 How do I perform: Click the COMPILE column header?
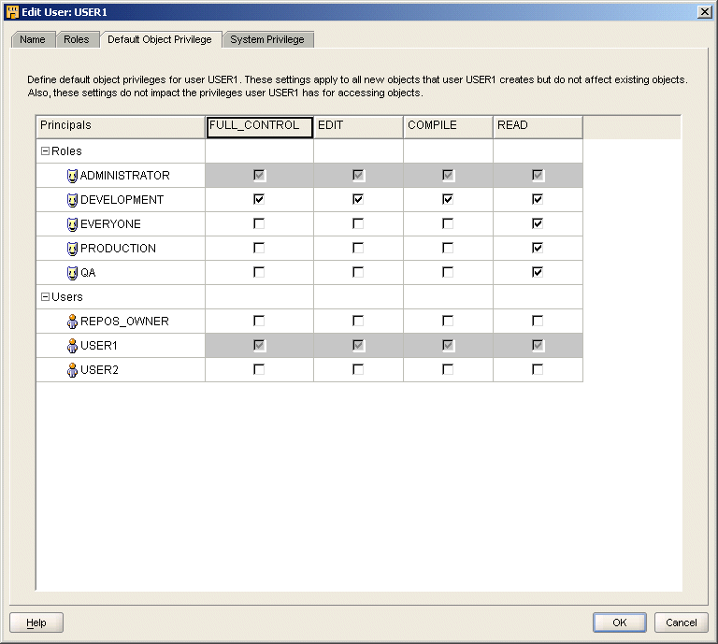click(449, 127)
